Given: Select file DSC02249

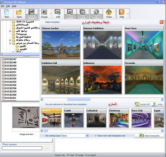Looking at the screenshot, I should tap(10, 66).
